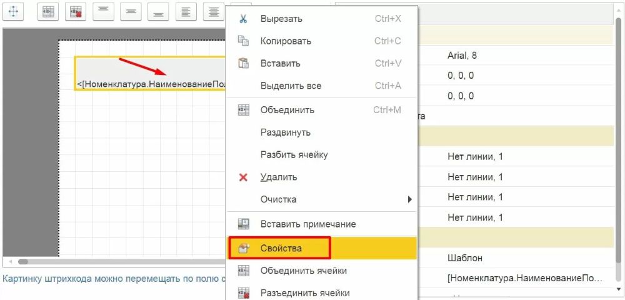Screen dimensions: 625x300
Task: Open Свойства from the context menu
Action: pos(321,248)
